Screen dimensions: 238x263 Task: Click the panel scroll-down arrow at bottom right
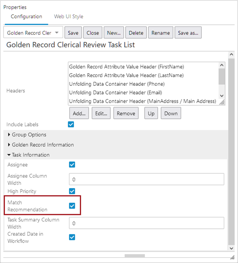pyautogui.click(x=232, y=248)
